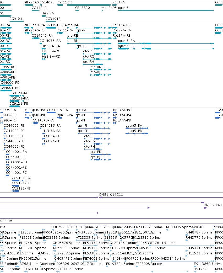Click transcript CG14040-RA label
This screenshot has width=223, height=273.
pyautogui.click(x=42, y=36)
